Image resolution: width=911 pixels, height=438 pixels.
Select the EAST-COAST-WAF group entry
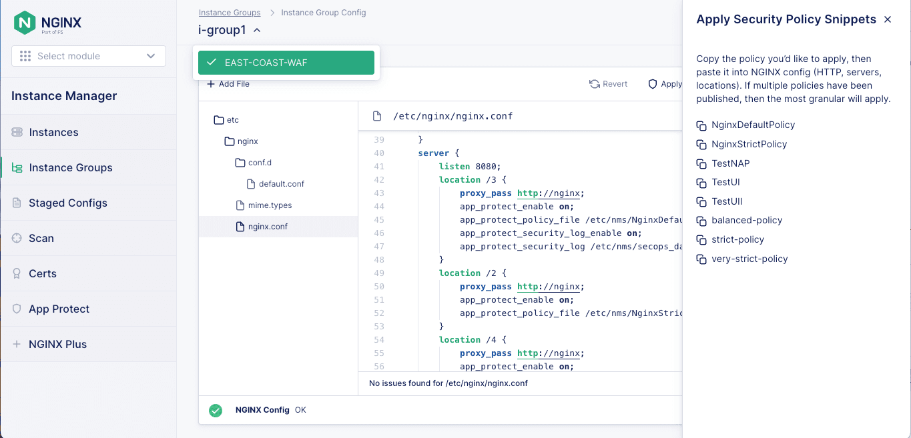286,61
